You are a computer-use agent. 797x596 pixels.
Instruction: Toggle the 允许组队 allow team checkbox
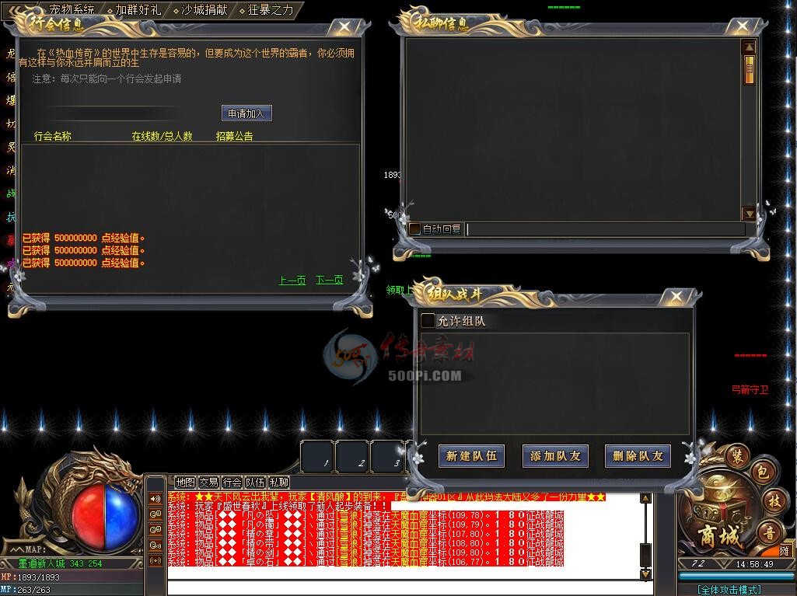point(428,321)
